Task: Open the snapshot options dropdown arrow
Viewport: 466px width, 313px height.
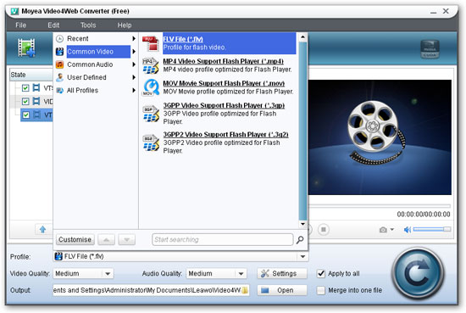Action: [x=392, y=229]
